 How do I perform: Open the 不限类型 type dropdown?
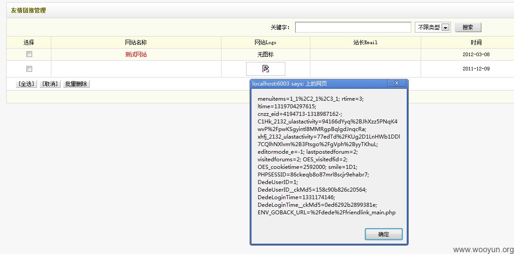coord(433,28)
